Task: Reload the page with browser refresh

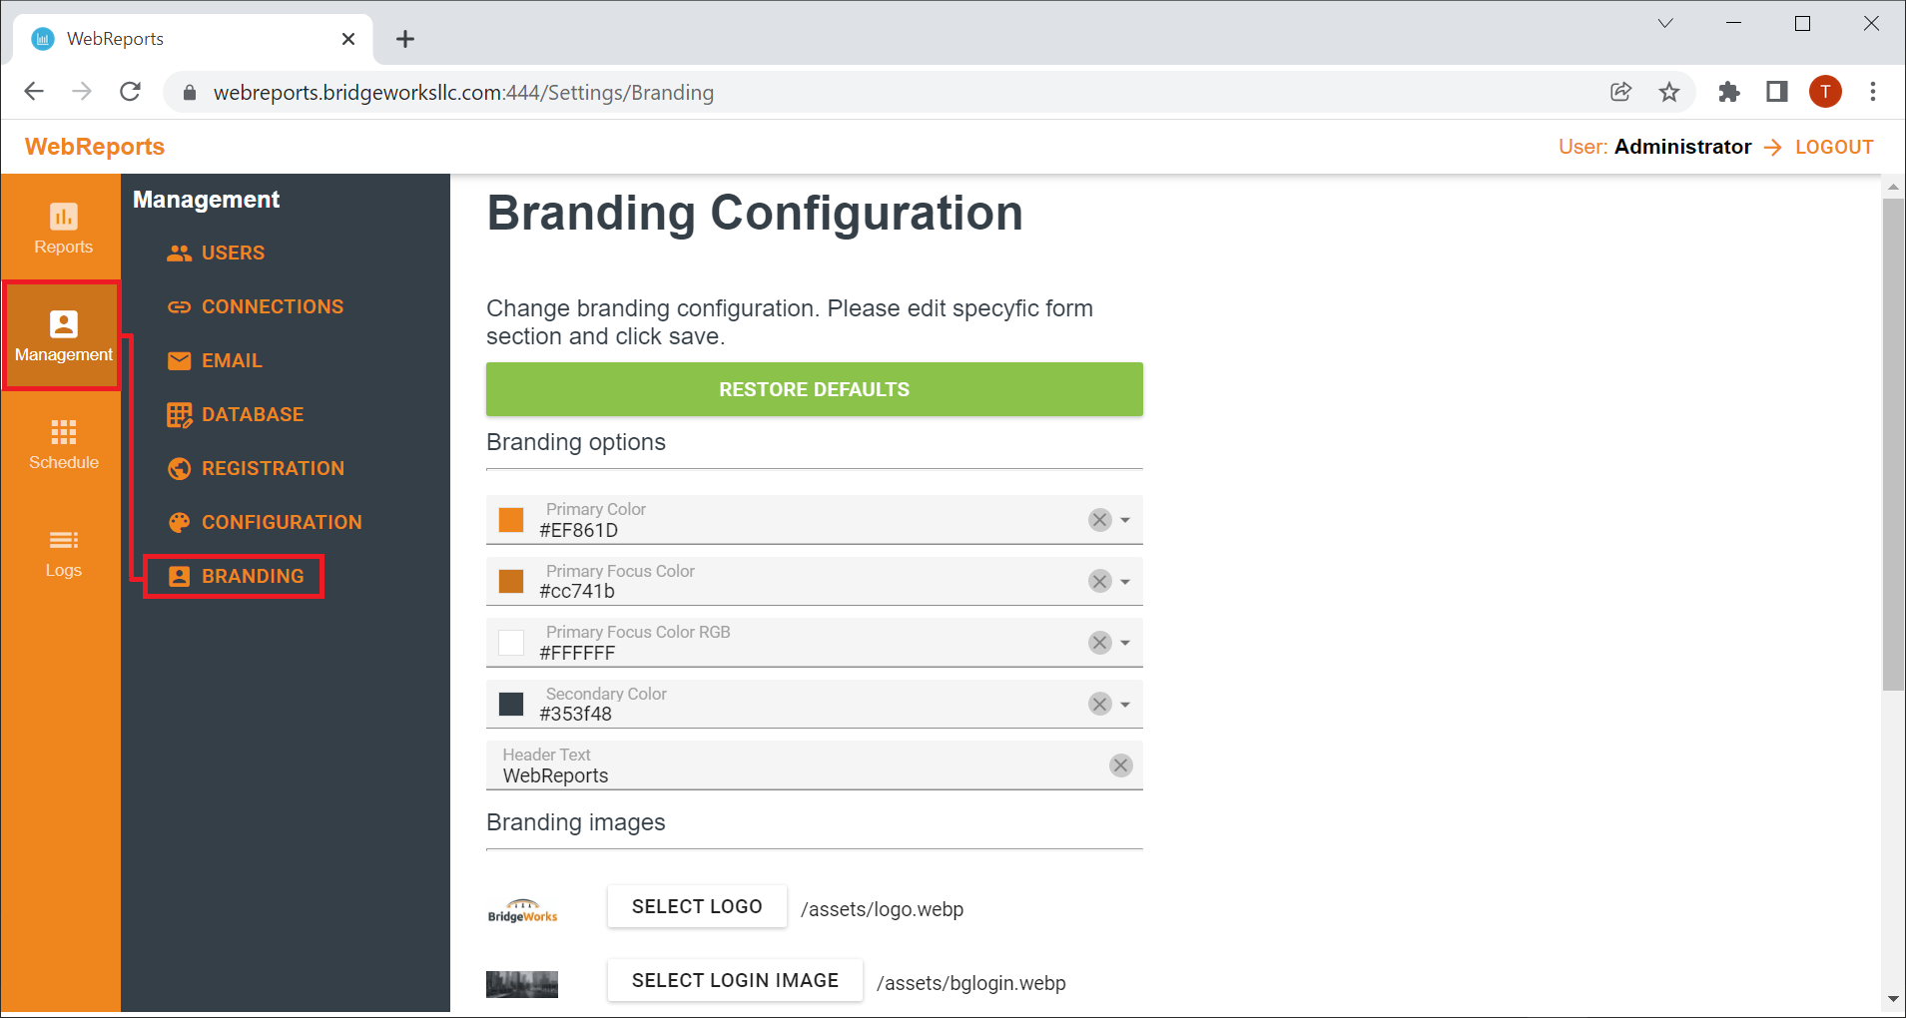Action: pos(130,92)
